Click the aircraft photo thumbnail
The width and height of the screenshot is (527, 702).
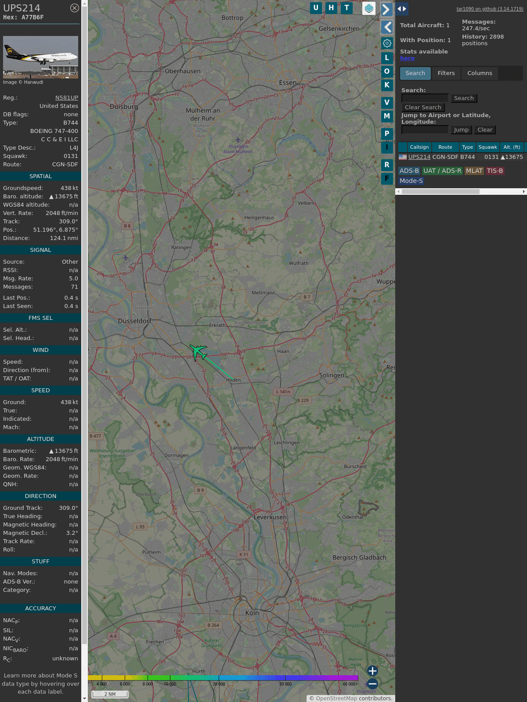[40, 57]
